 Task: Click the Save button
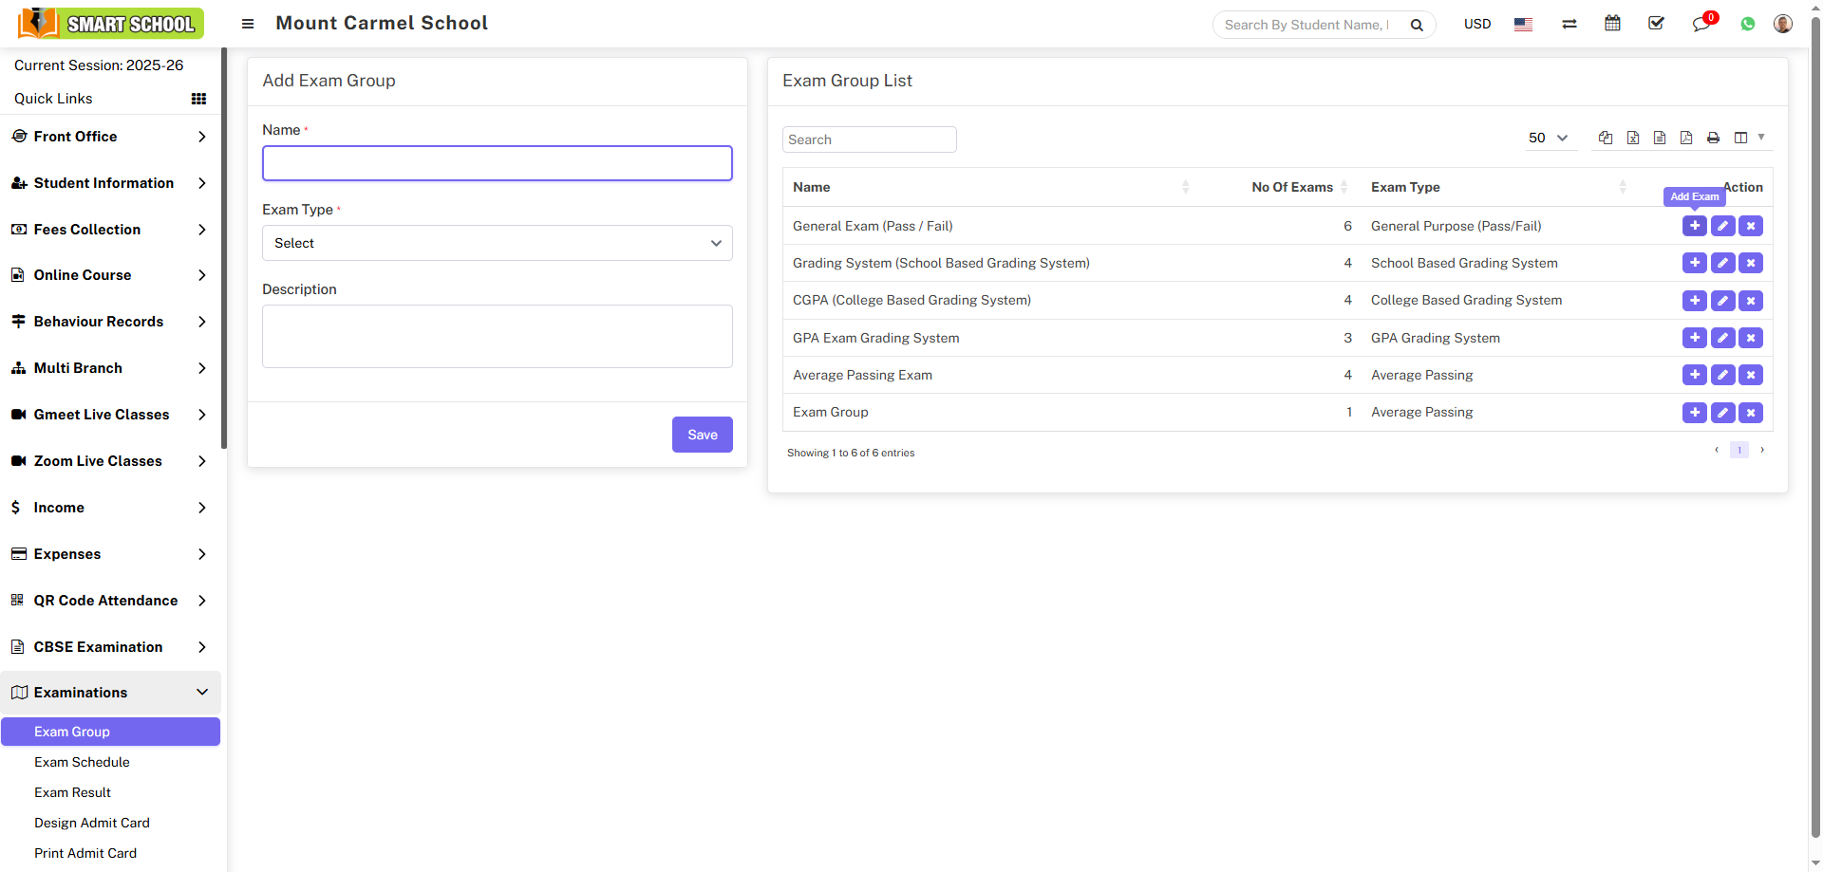(702, 435)
